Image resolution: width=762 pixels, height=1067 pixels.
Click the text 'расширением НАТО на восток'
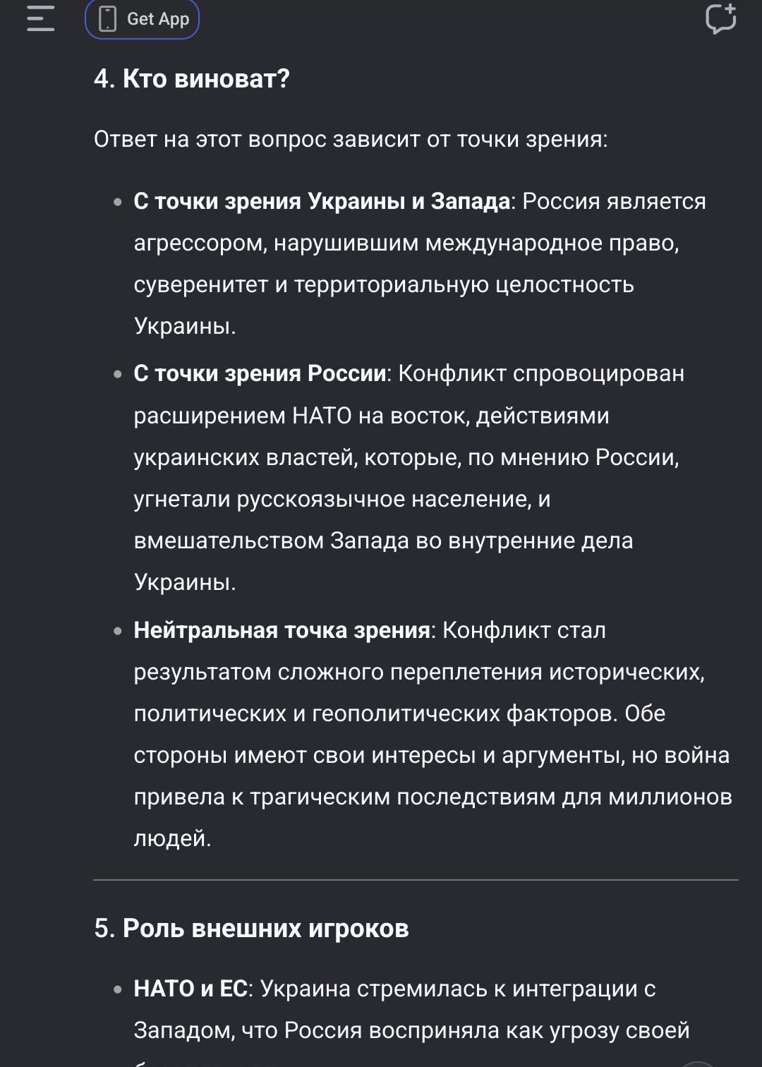point(301,416)
